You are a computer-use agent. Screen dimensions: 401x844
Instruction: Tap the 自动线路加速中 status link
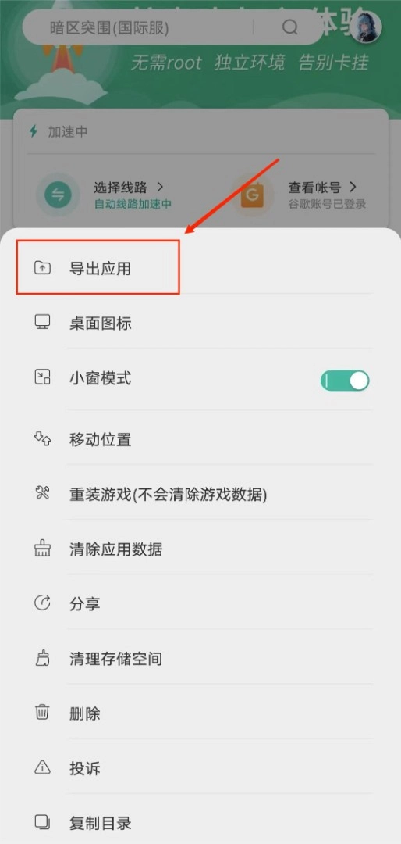(133, 204)
